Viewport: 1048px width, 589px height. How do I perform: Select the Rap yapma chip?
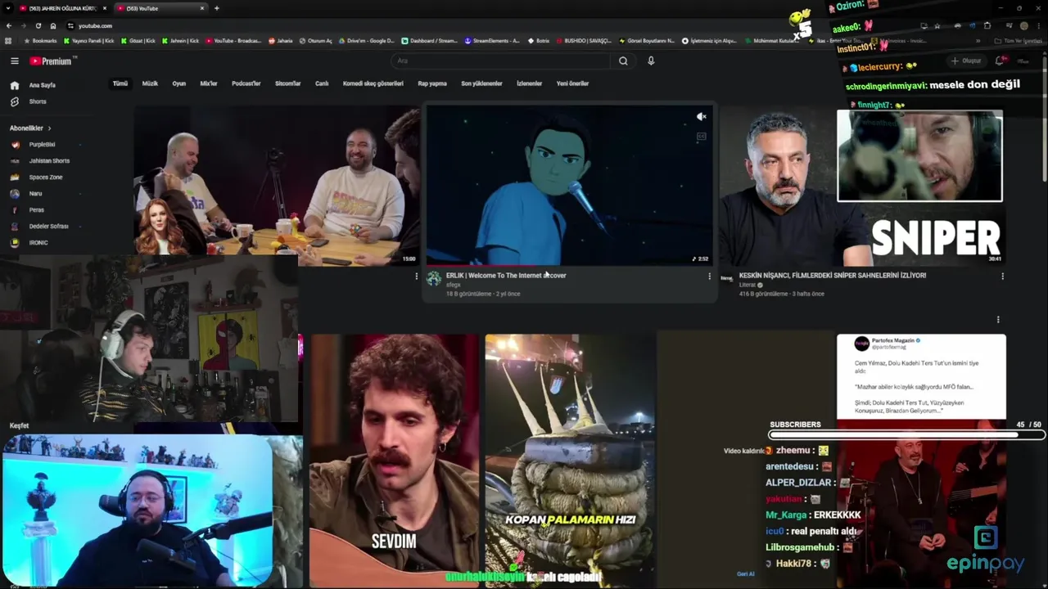point(432,83)
